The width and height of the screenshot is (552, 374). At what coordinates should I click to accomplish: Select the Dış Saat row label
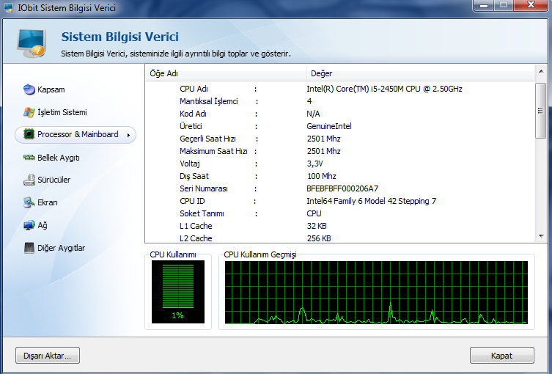(x=194, y=176)
